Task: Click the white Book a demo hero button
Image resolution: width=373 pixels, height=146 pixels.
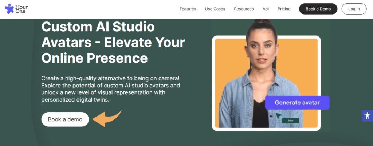Action: click(65, 119)
